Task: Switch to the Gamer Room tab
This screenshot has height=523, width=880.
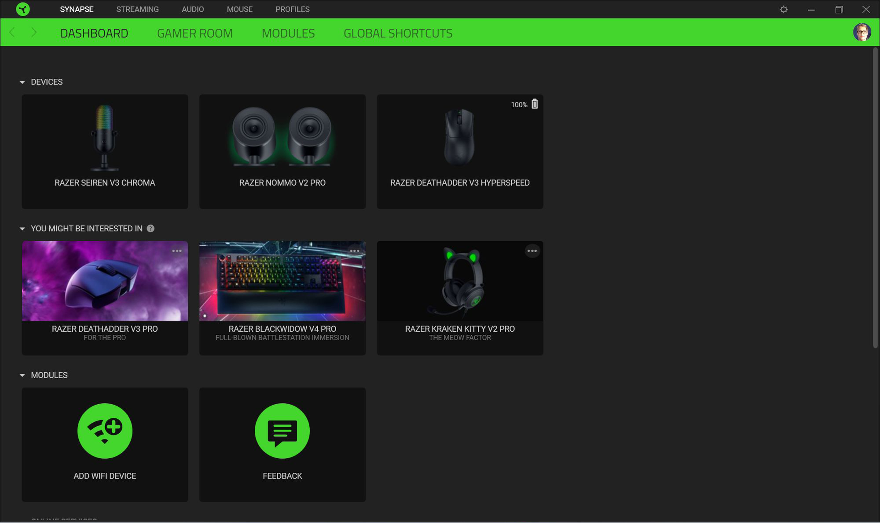Action: pyautogui.click(x=194, y=33)
